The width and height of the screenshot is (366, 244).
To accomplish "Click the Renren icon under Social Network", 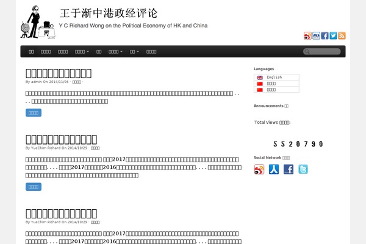I will pos(274,170).
